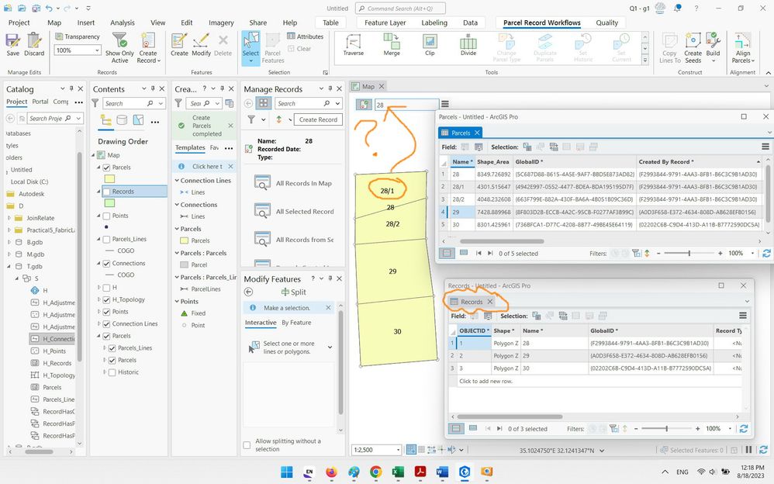
Task: Click the Create Record button
Action: tap(318, 119)
